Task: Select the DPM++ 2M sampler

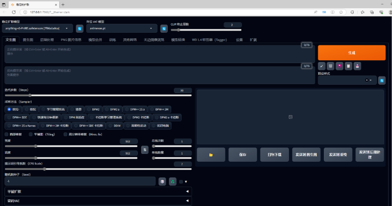Action: (159, 109)
